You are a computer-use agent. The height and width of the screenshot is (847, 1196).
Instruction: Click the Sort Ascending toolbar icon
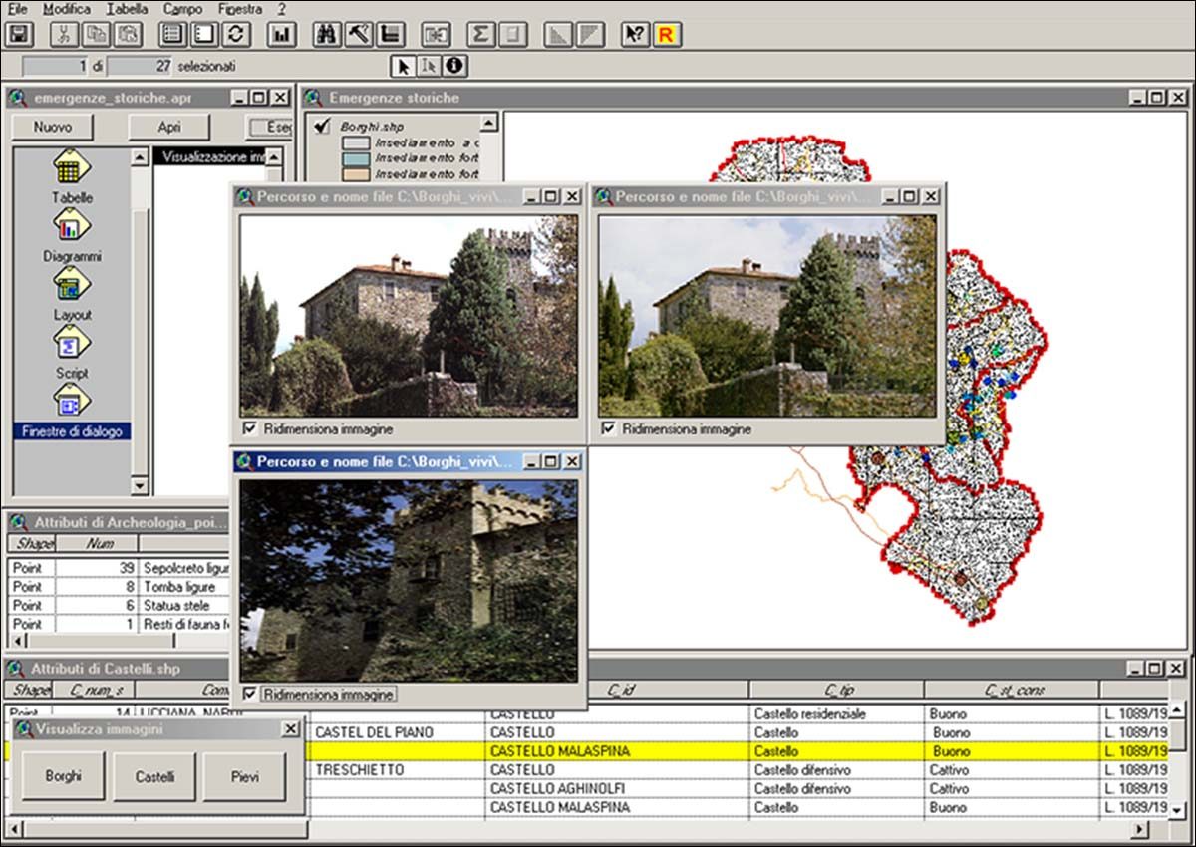coord(560,34)
